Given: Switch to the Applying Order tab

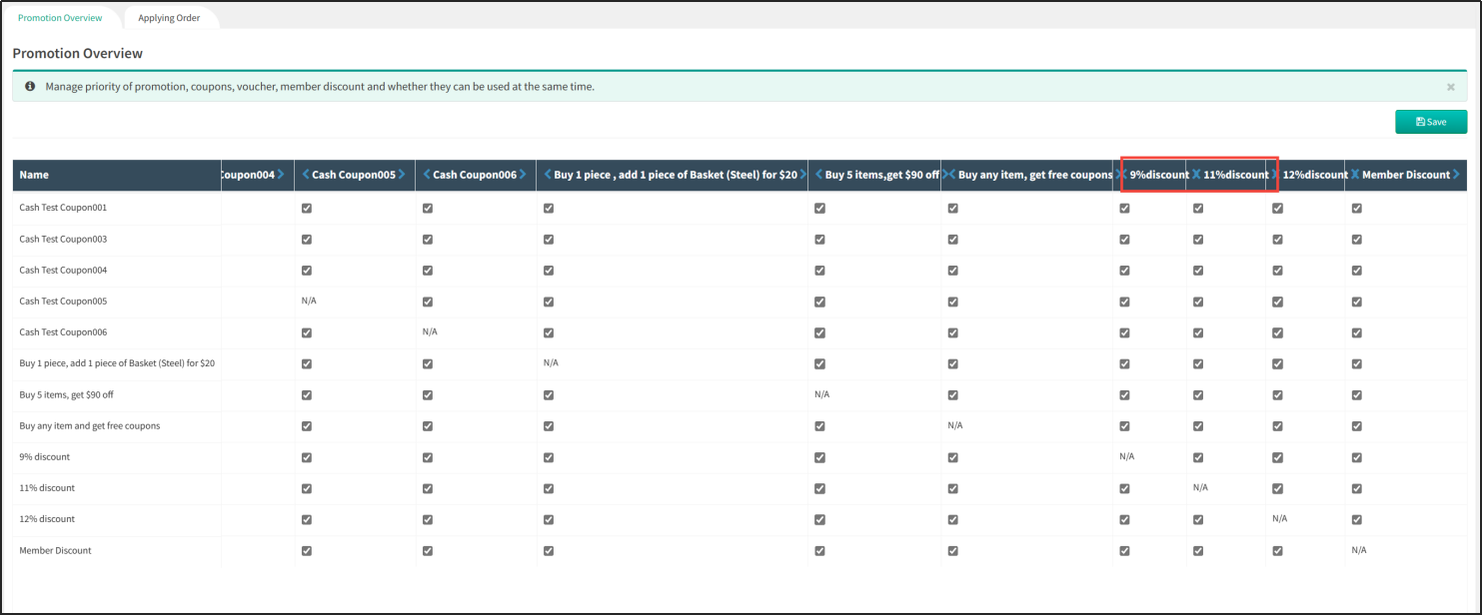Looking at the screenshot, I should (169, 18).
